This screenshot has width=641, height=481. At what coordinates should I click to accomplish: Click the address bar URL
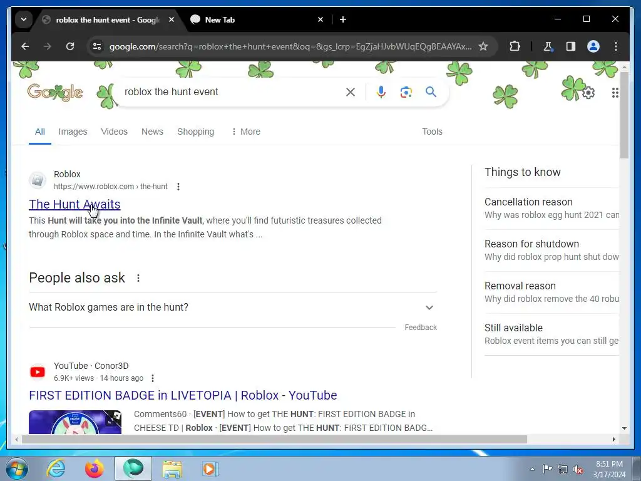(290, 46)
